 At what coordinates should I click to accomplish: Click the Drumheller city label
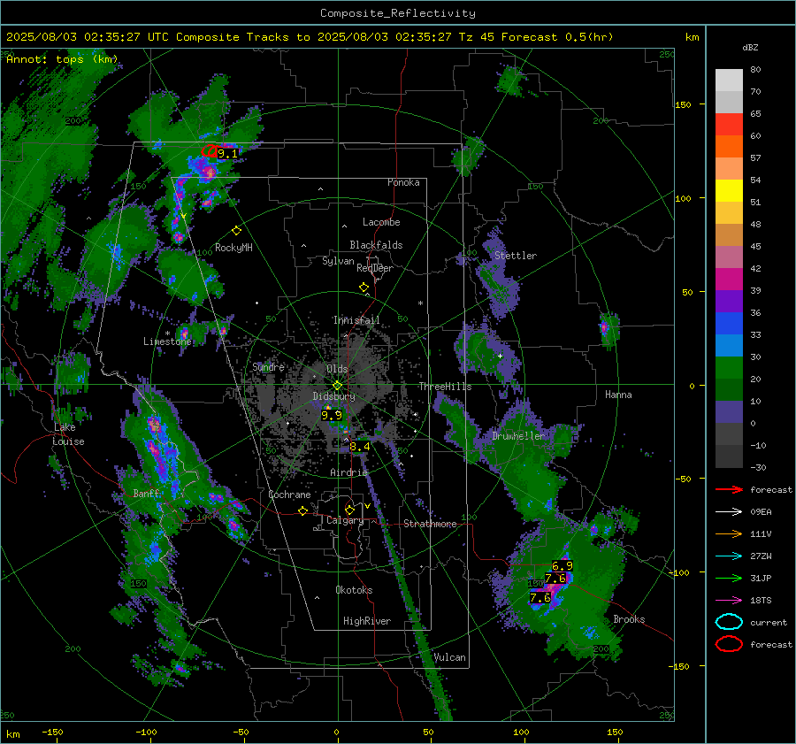point(518,436)
